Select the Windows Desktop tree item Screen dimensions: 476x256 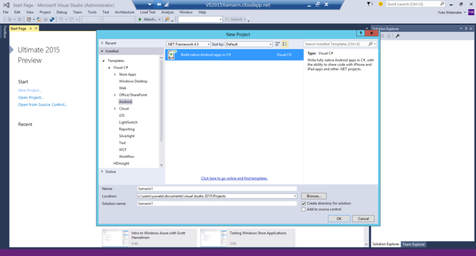[133, 82]
